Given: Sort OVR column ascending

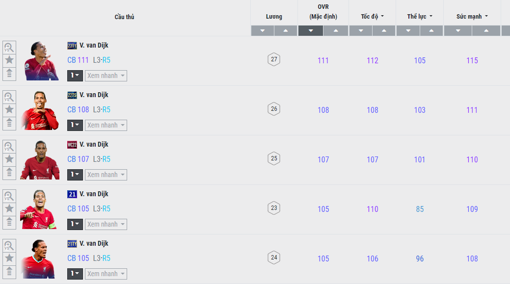Looking at the screenshot, I should click(336, 30).
